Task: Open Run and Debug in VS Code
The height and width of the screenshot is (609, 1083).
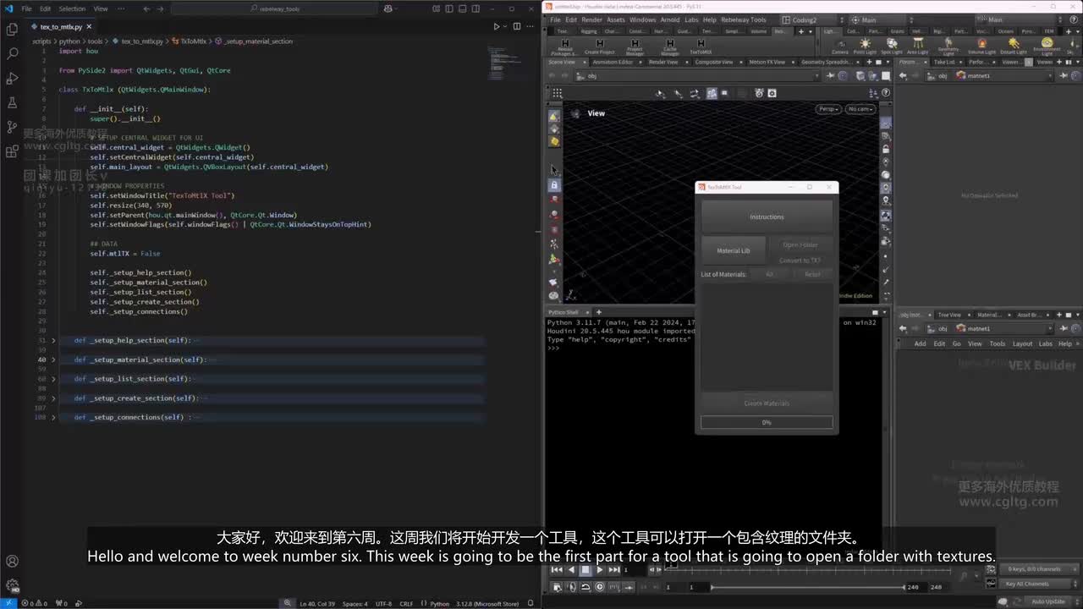Action: click(x=12, y=78)
